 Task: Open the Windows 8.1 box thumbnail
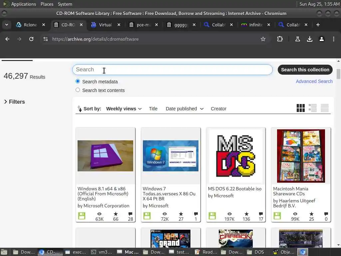(x=106, y=156)
